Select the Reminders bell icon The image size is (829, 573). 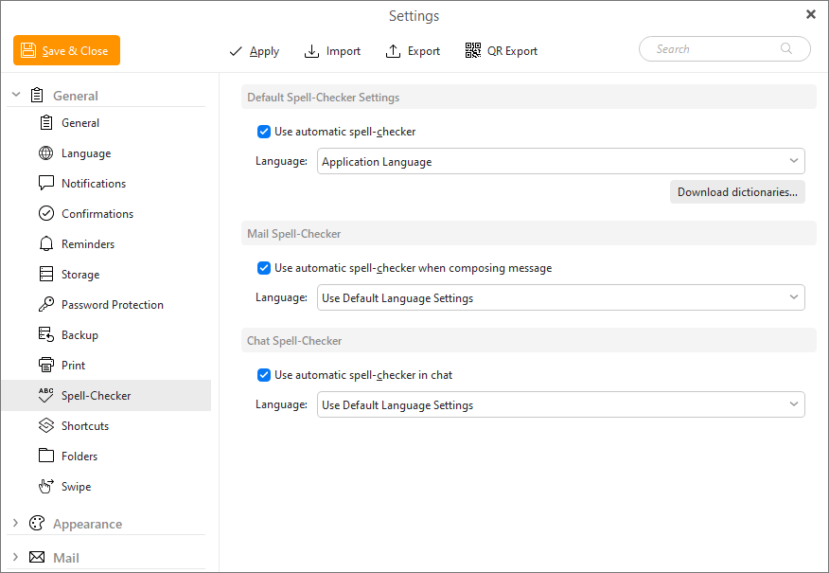coord(46,244)
